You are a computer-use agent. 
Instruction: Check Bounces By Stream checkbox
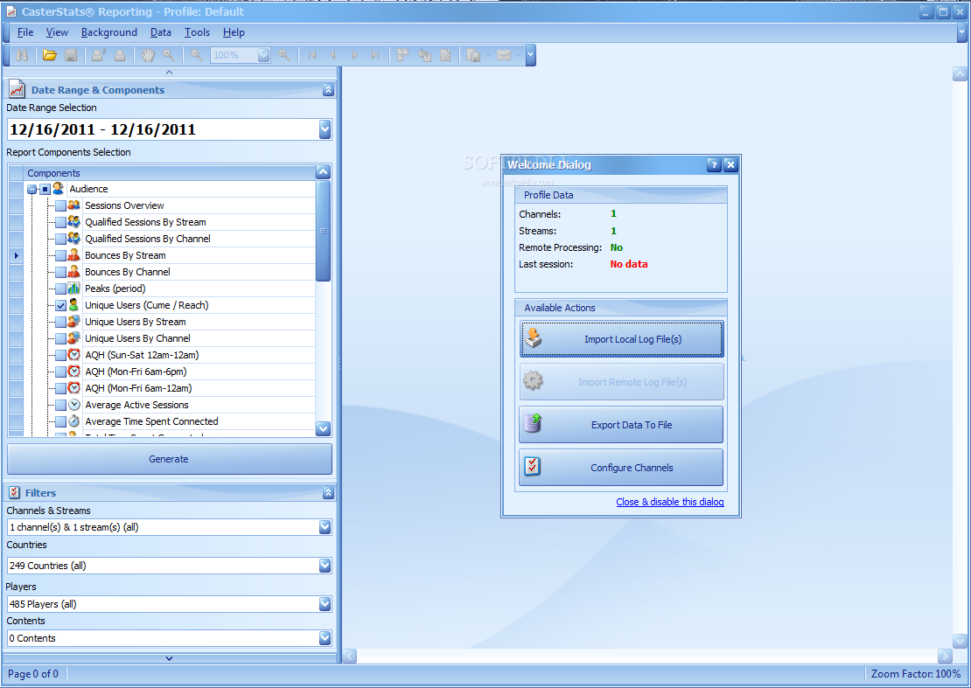point(60,255)
